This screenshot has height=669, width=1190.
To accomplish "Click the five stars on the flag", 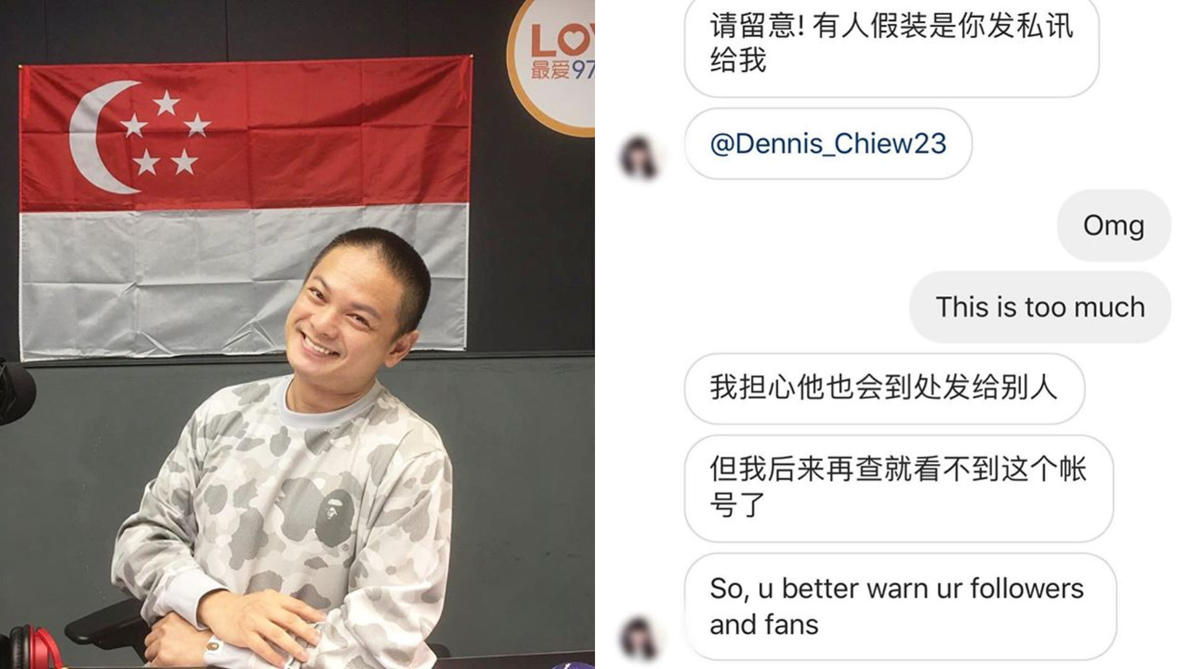I will (166, 132).
